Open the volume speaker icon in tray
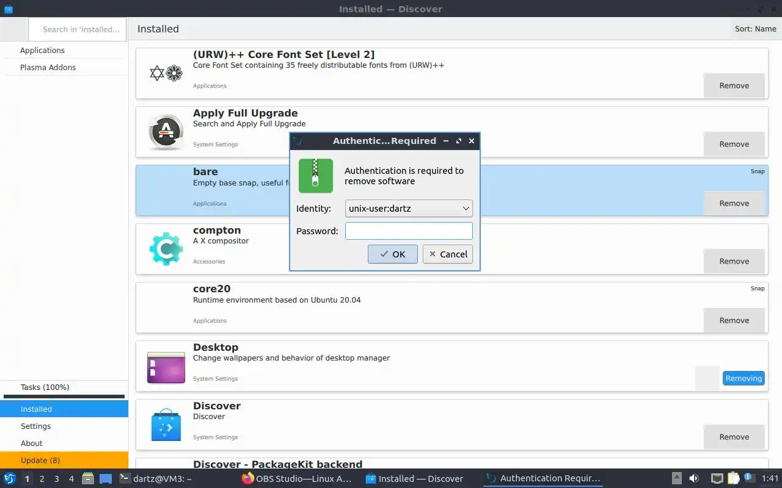 point(694,478)
